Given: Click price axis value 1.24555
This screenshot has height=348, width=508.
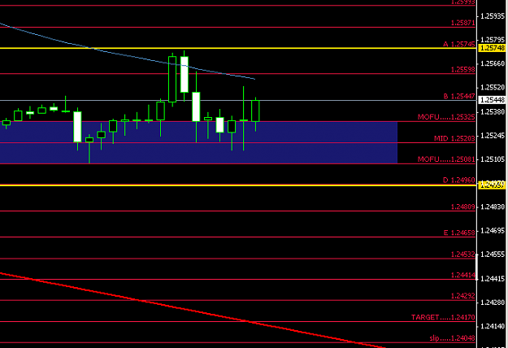Looking at the screenshot, I should tap(493, 254).
